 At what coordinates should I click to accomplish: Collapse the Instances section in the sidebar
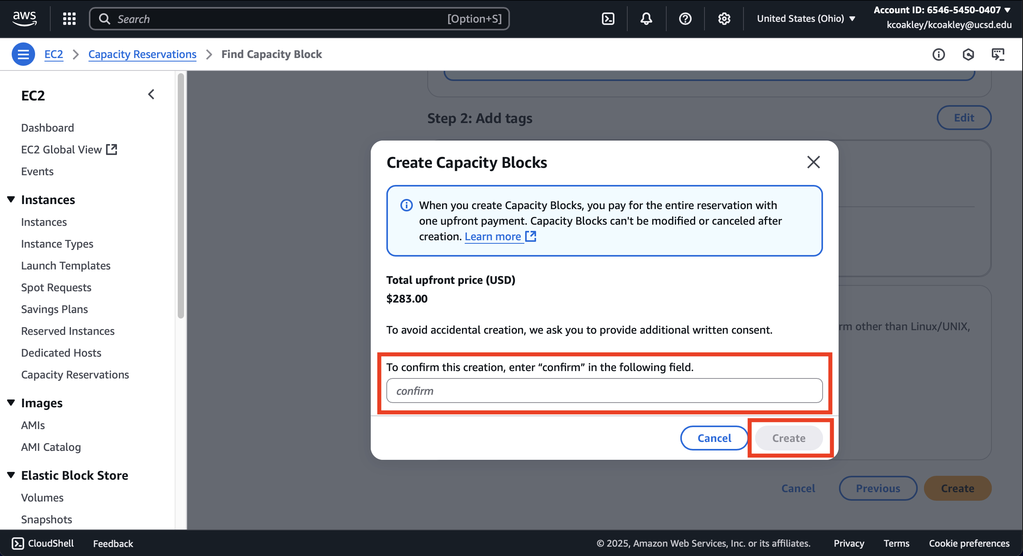[11, 199]
